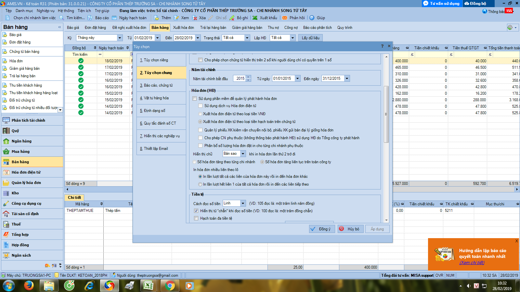Image resolution: width=520 pixels, height=292 pixels.
Task: Open the Hiển thị chữ Bản sao dropdown
Action: (x=243, y=154)
